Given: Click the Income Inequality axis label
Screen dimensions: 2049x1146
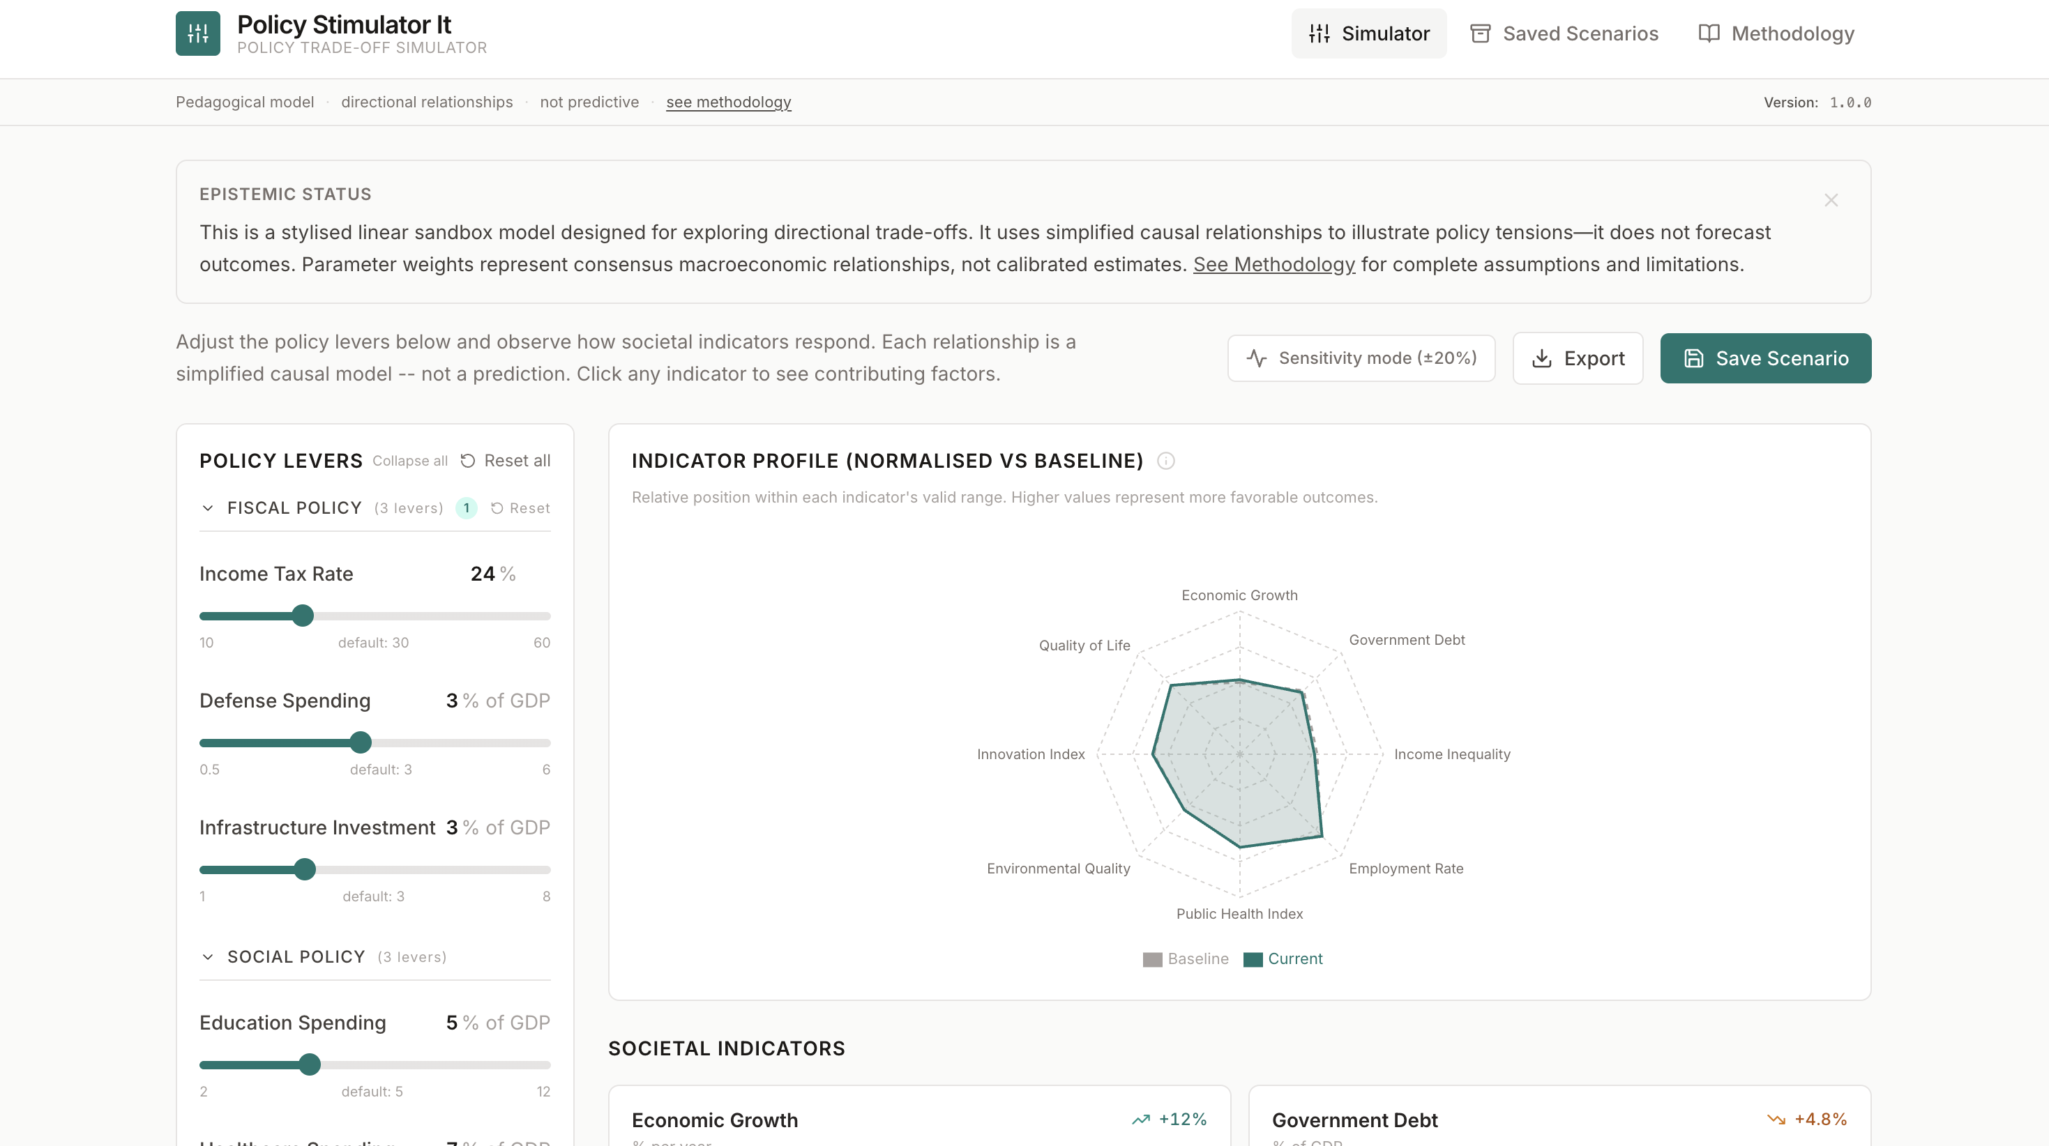Looking at the screenshot, I should [1451, 754].
